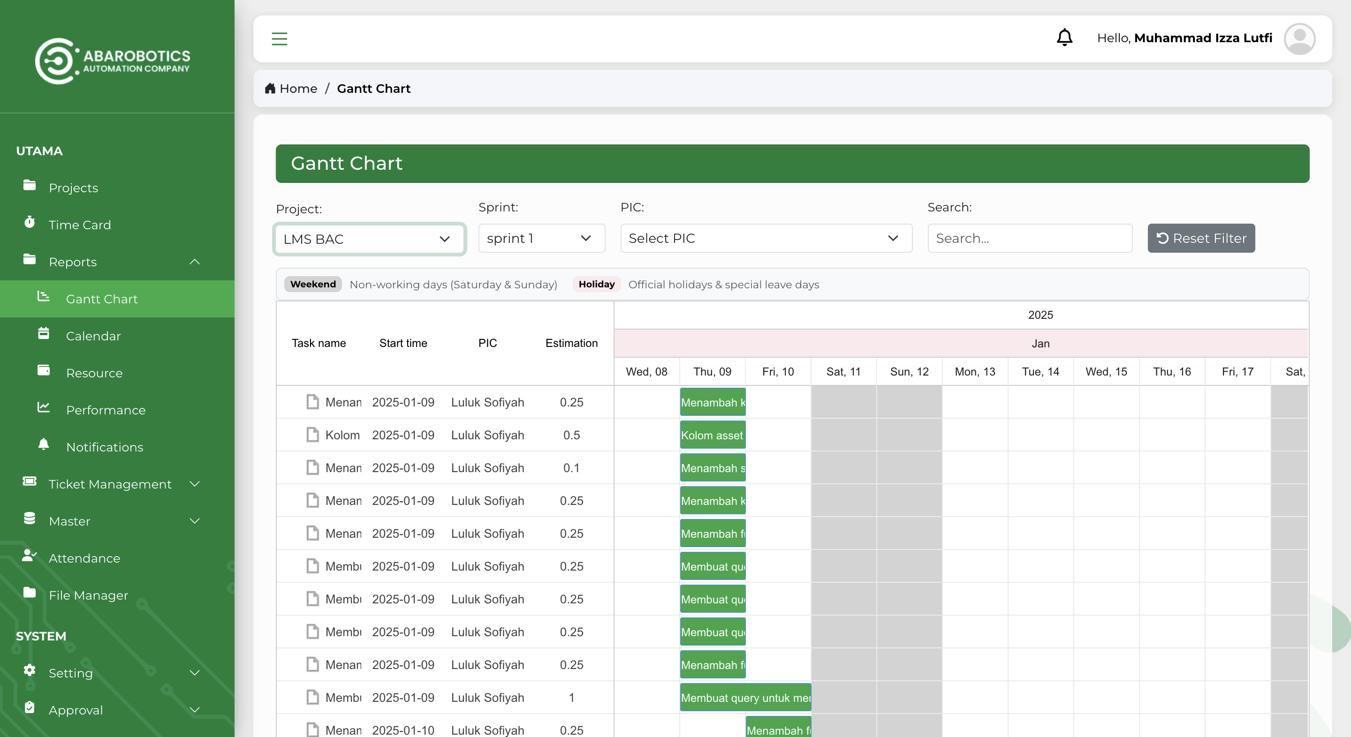Click the Projects folder icon
Screen dimensions: 1351x737
(x=30, y=185)
